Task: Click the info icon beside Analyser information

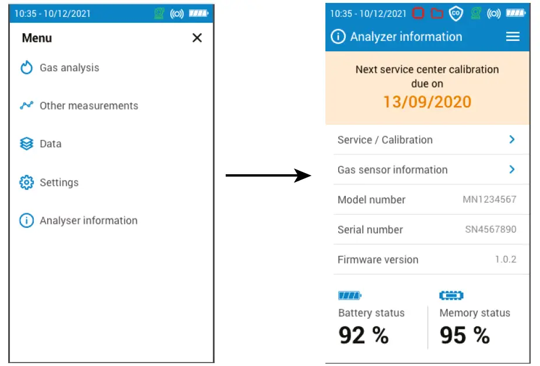Action: 26,221
